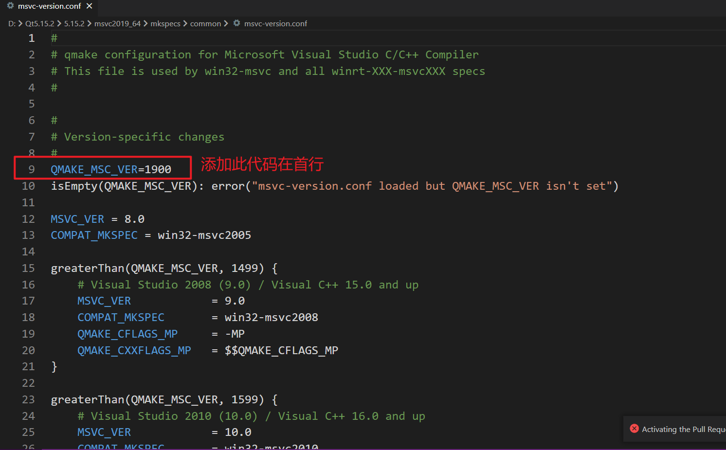This screenshot has width=726, height=450.
Task: Click the word MSVC_VER on line 12
Action: 77,218
